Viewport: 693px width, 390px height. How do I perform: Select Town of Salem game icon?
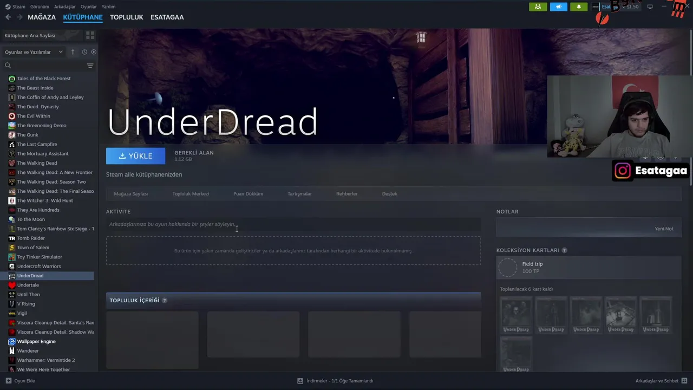pos(12,248)
